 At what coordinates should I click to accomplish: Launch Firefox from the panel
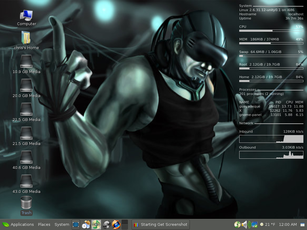pos(116,224)
